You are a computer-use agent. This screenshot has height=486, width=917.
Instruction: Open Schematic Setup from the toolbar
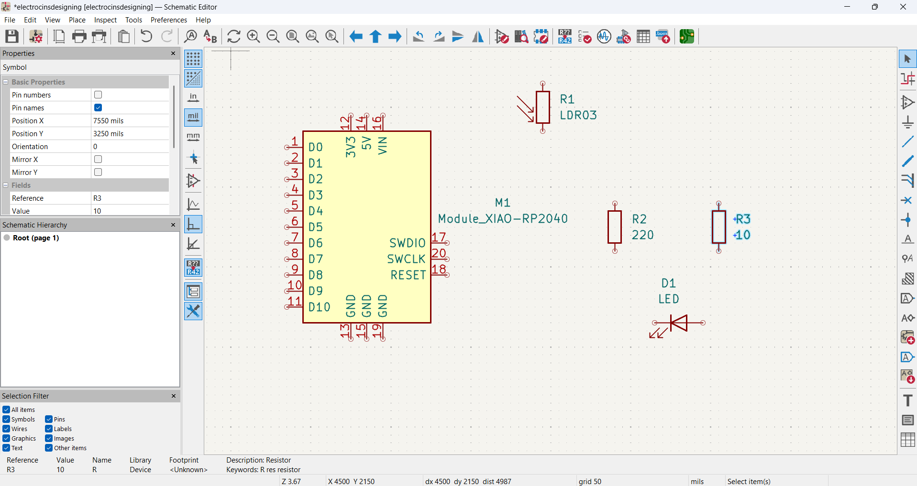coord(36,36)
